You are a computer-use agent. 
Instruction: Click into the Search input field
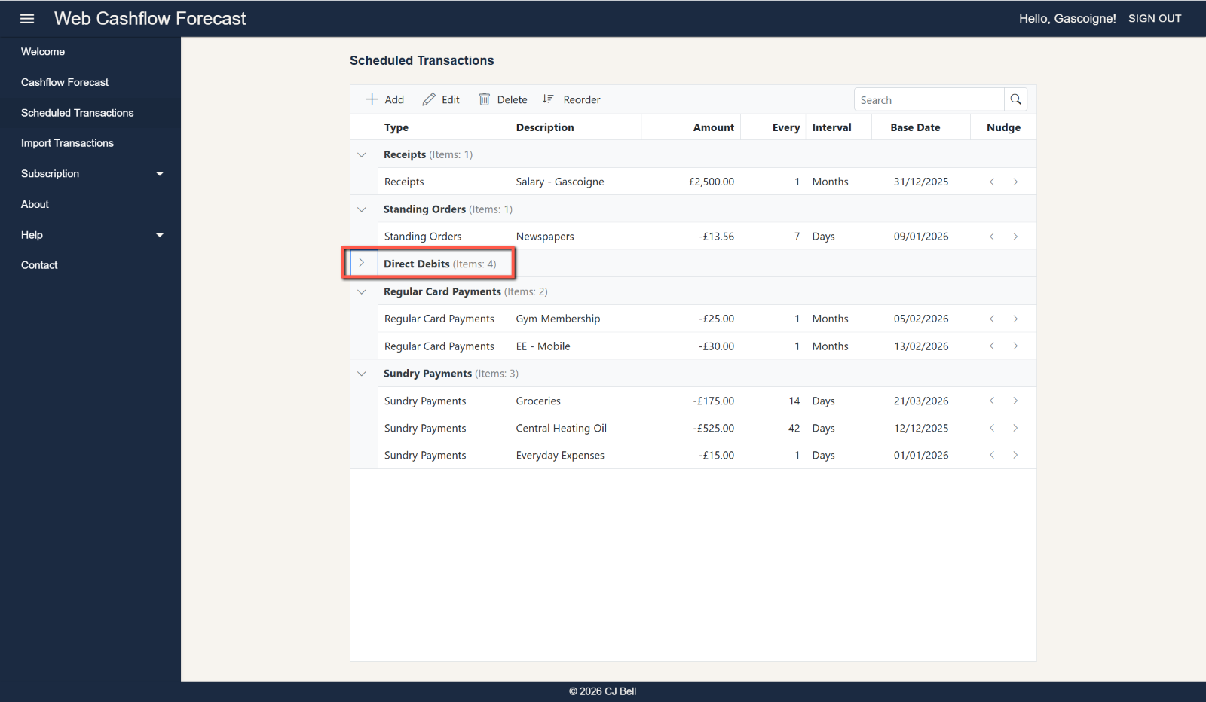pyautogui.click(x=928, y=100)
